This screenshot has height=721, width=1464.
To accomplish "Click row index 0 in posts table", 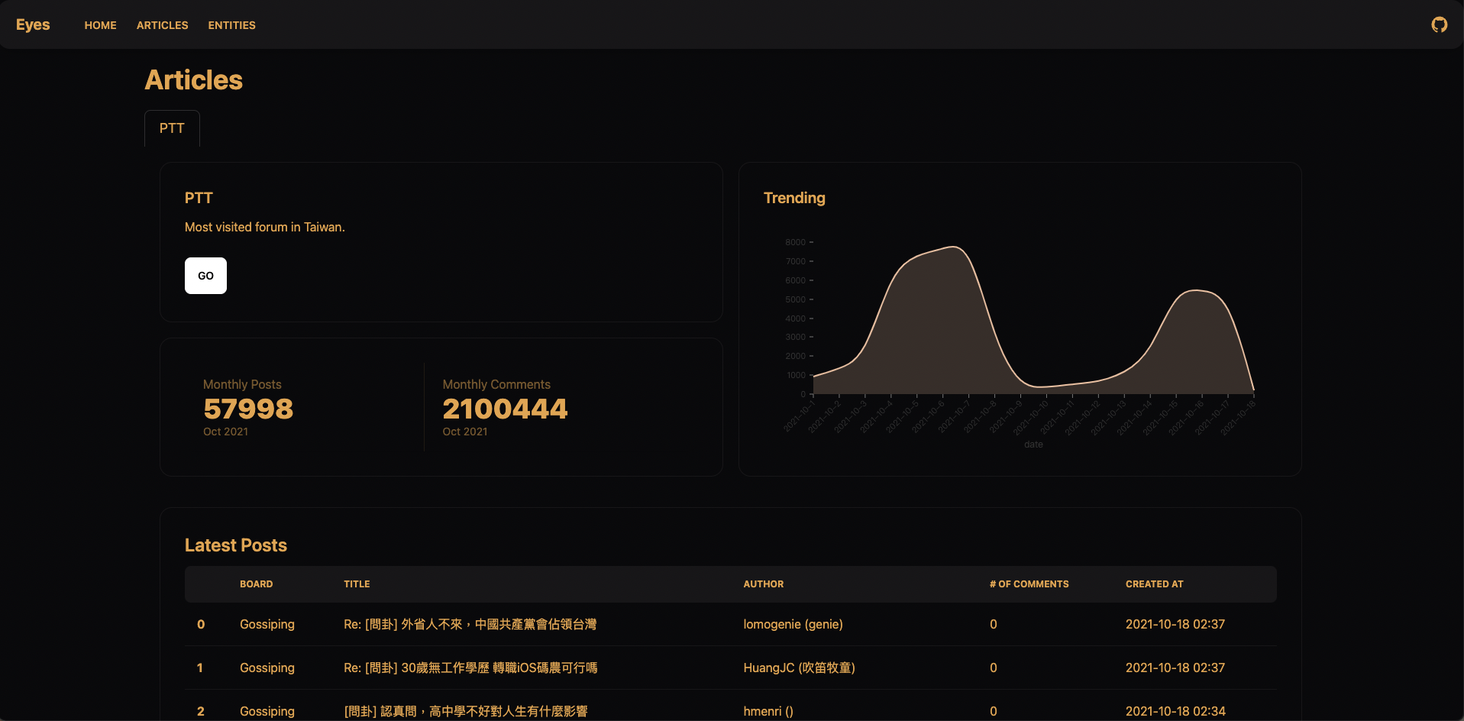I will [201, 624].
